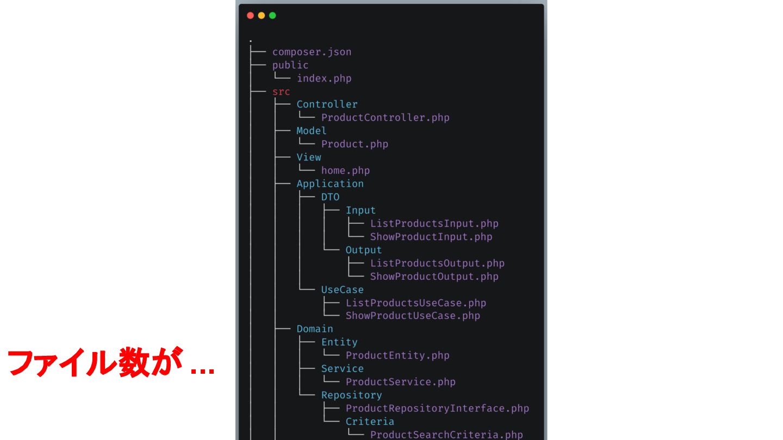Viewport: 783px width, 440px height.
Task: Click the yellow minimize traffic light dot
Action: pyautogui.click(x=262, y=15)
